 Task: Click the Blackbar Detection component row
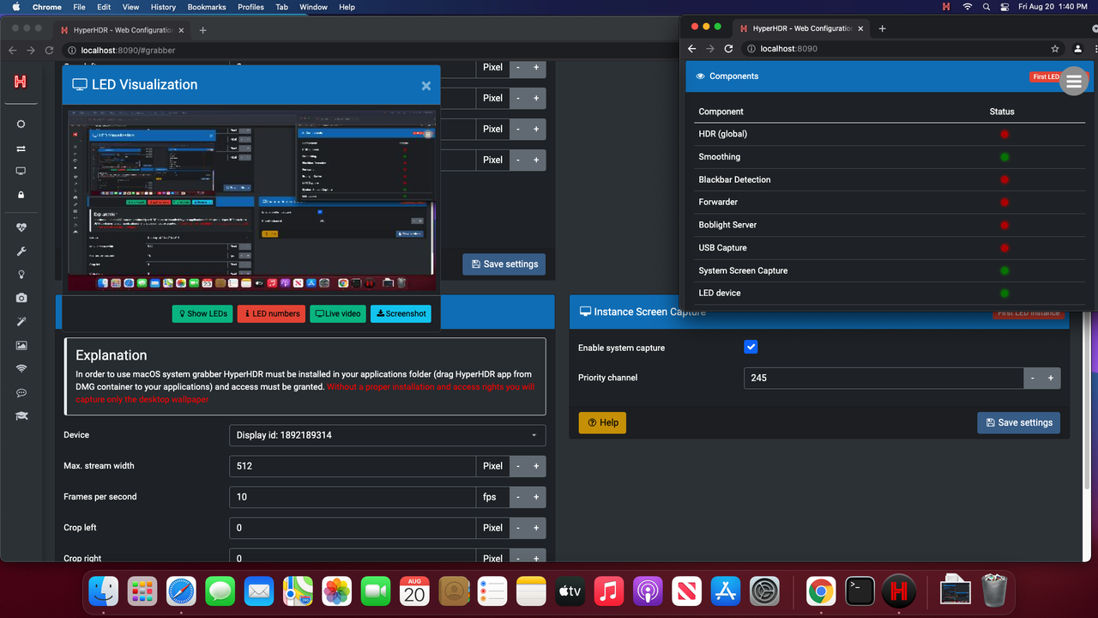(x=891, y=179)
